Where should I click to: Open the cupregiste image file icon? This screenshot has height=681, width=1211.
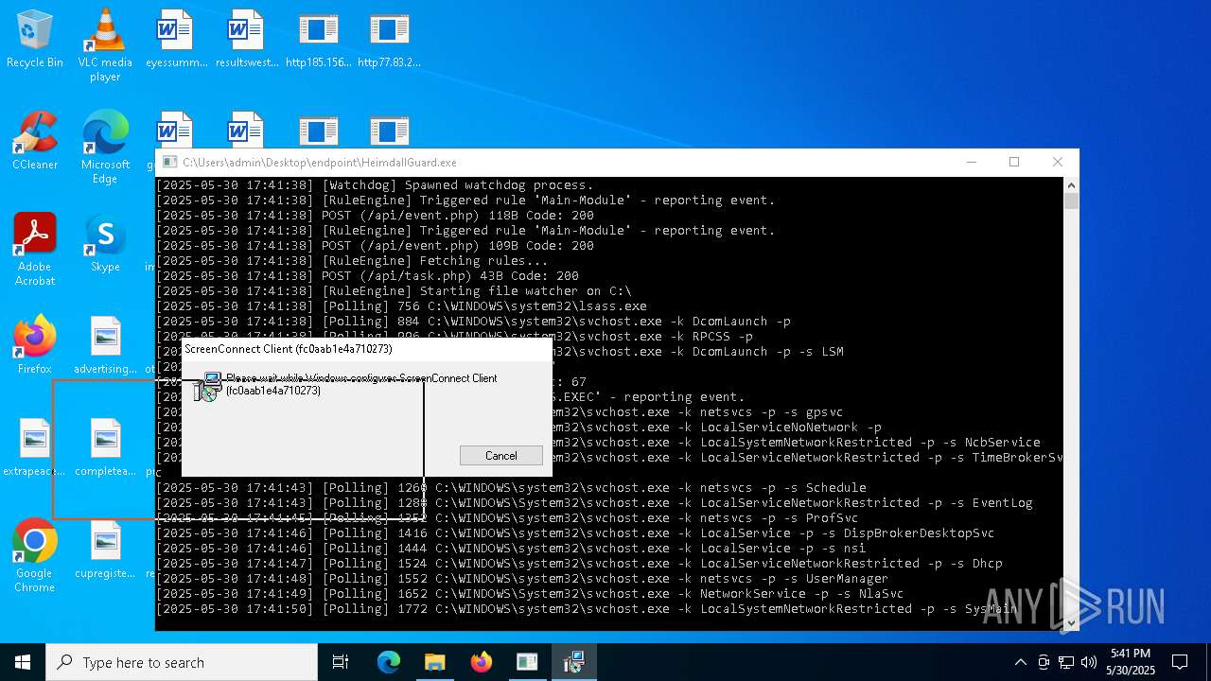[x=105, y=550]
